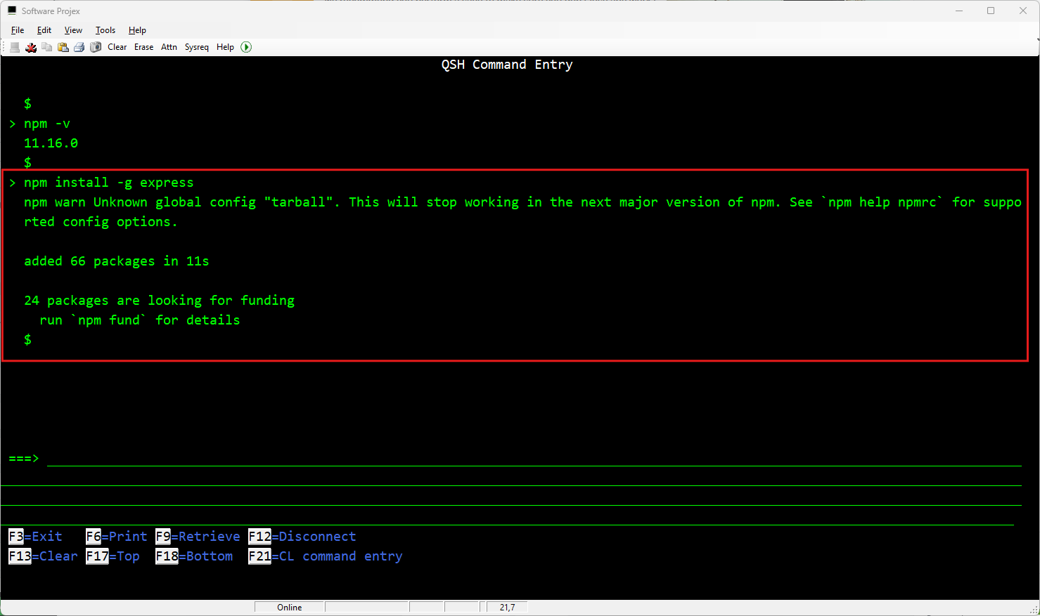
Task: Click the red Disconnect session icon
Action: tap(31, 47)
